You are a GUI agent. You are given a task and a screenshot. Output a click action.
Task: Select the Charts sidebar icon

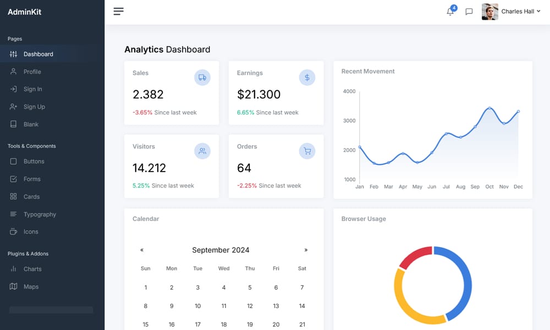14,269
